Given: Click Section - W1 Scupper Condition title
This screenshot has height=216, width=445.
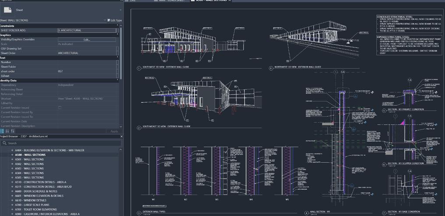Looking at the screenshot, I should click(406, 163).
